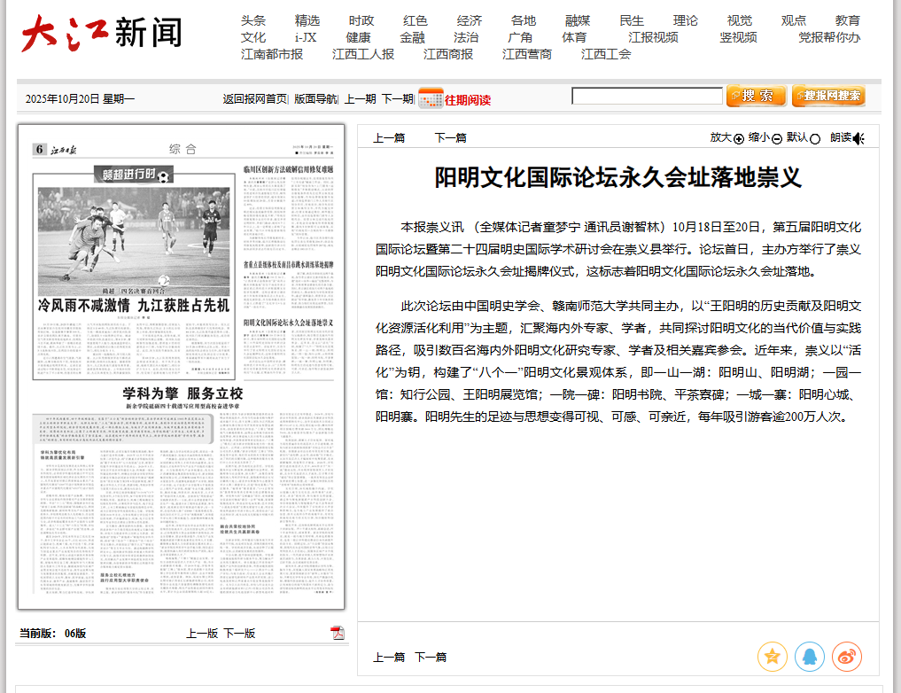The image size is (901, 693).
Task: Go to next page via 下一版 link
Action: tap(239, 633)
